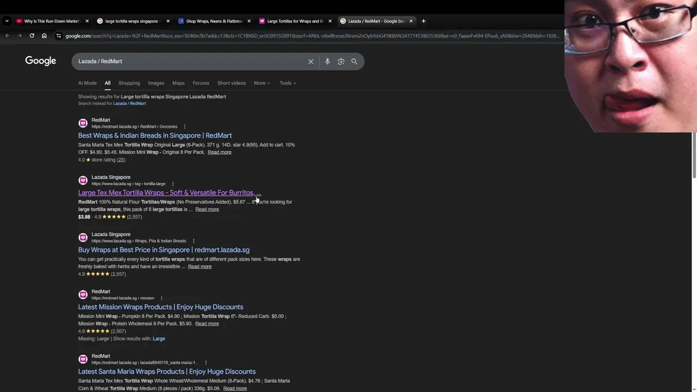Close the 'Large Tortillas for Wraps' tab
Image resolution: width=697 pixels, height=392 pixels.
point(330,21)
